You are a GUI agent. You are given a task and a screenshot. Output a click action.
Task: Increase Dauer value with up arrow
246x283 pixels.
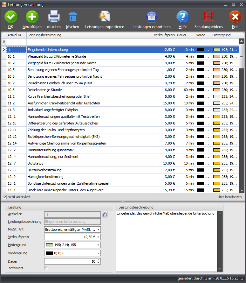(x=98, y=260)
